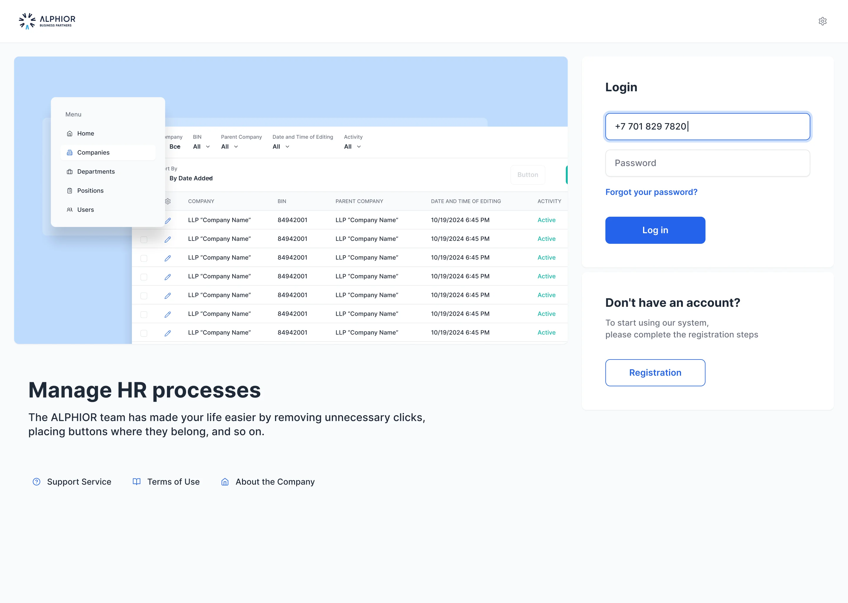Click the Departments briefcase icon in Menu
Image resolution: width=848 pixels, height=603 pixels.
click(69, 172)
